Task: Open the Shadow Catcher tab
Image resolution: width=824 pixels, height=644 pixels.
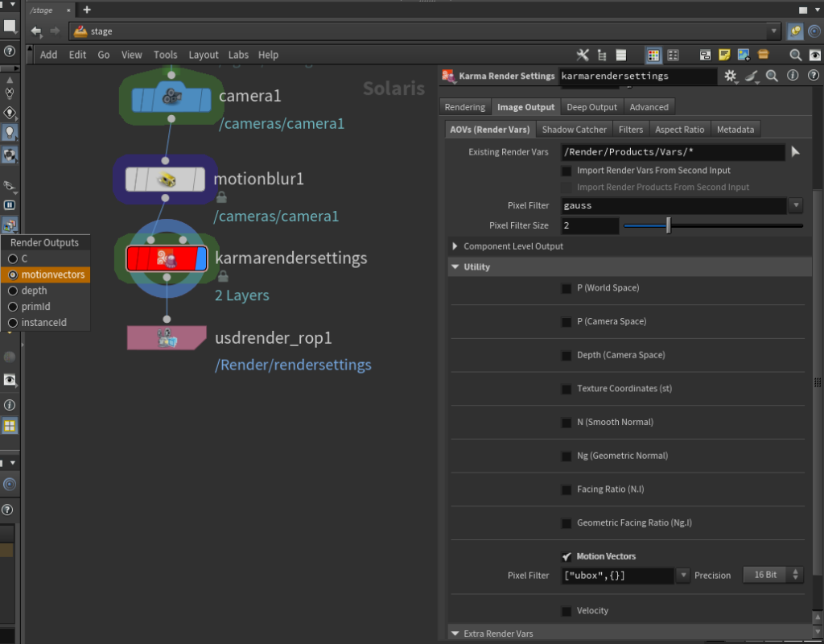Action: (x=574, y=130)
